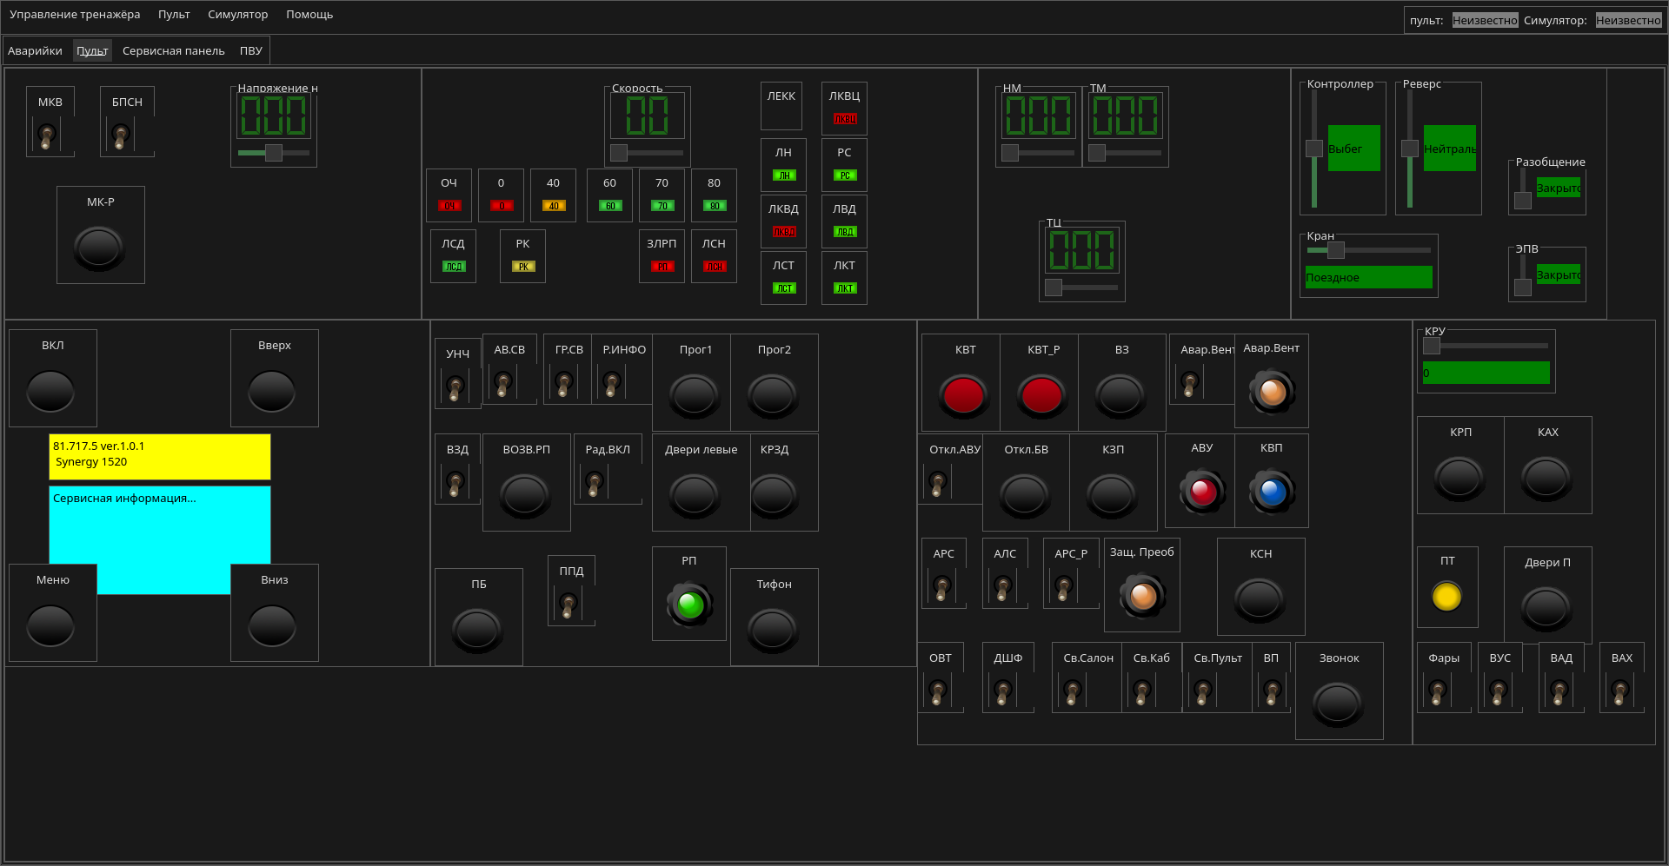
Task: Push the ВОЗВ.РП round button
Action: click(x=524, y=496)
